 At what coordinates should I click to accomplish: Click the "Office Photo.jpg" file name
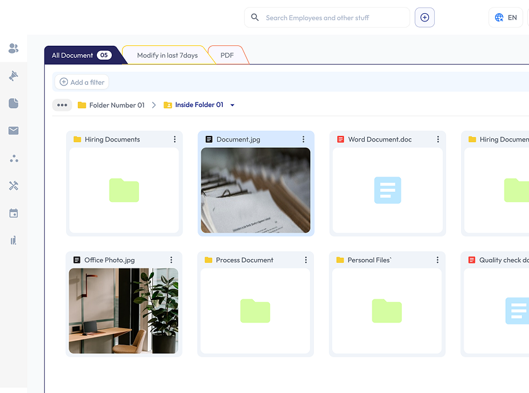109,260
